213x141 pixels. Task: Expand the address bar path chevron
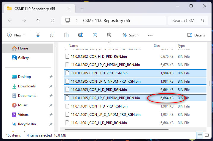77,20
